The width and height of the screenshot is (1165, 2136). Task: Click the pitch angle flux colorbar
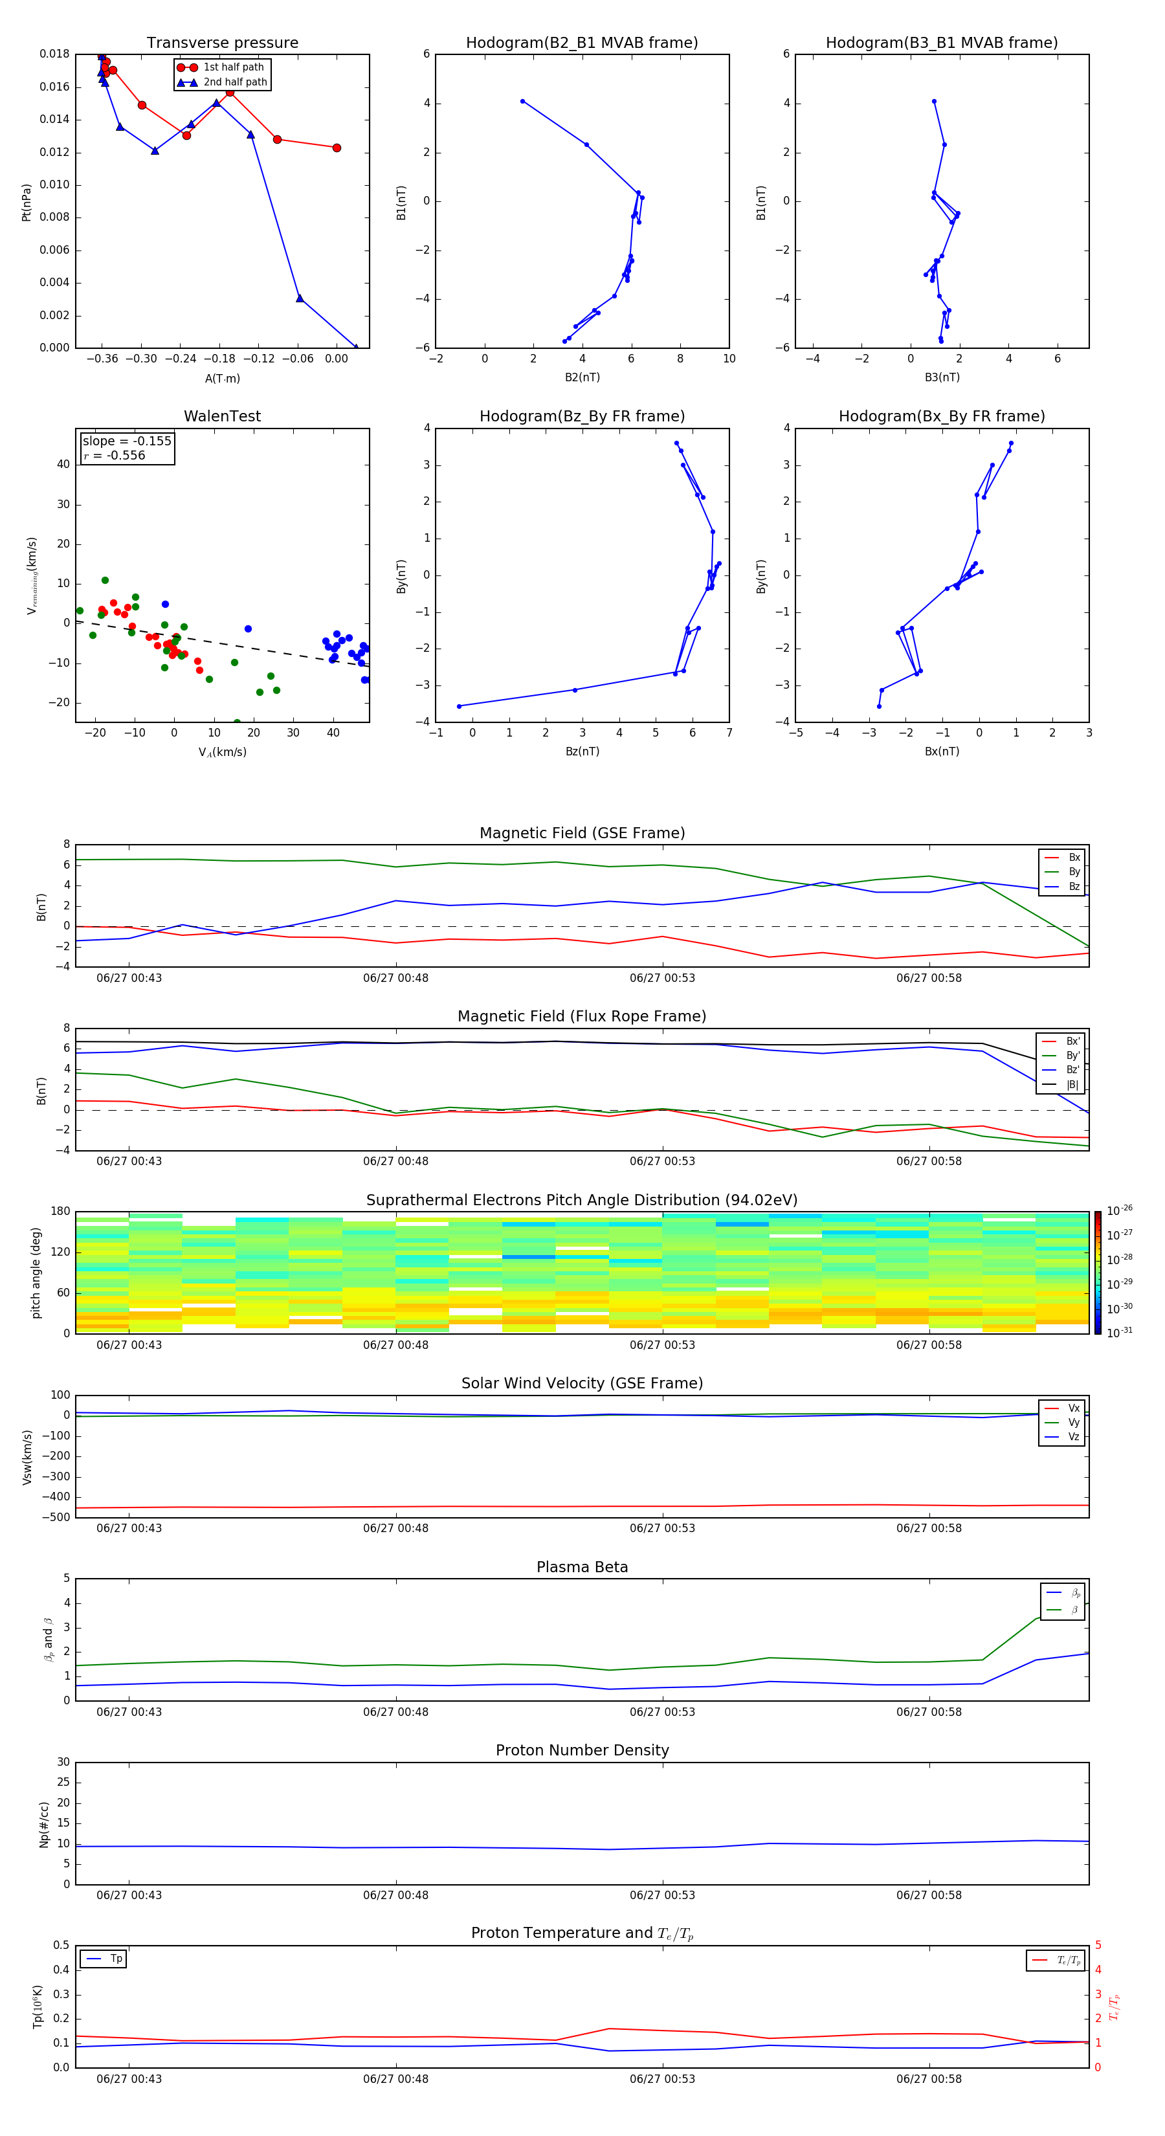pyautogui.click(x=1098, y=1273)
